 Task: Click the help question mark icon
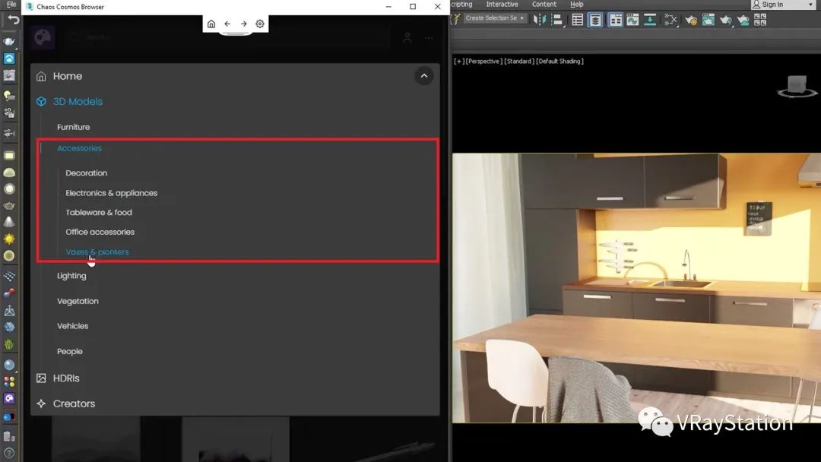tap(9, 453)
